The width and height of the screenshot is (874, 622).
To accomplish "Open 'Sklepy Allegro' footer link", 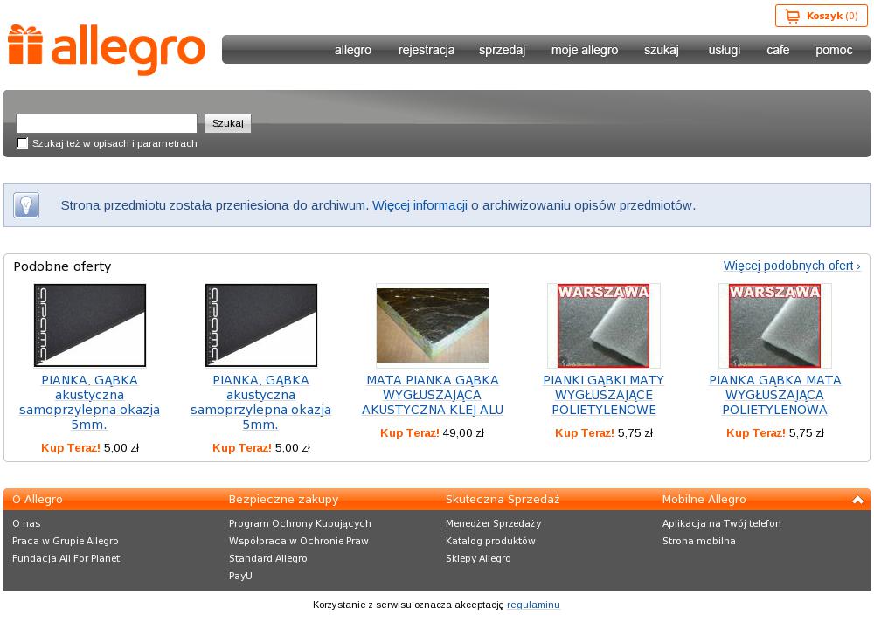I will point(478,558).
